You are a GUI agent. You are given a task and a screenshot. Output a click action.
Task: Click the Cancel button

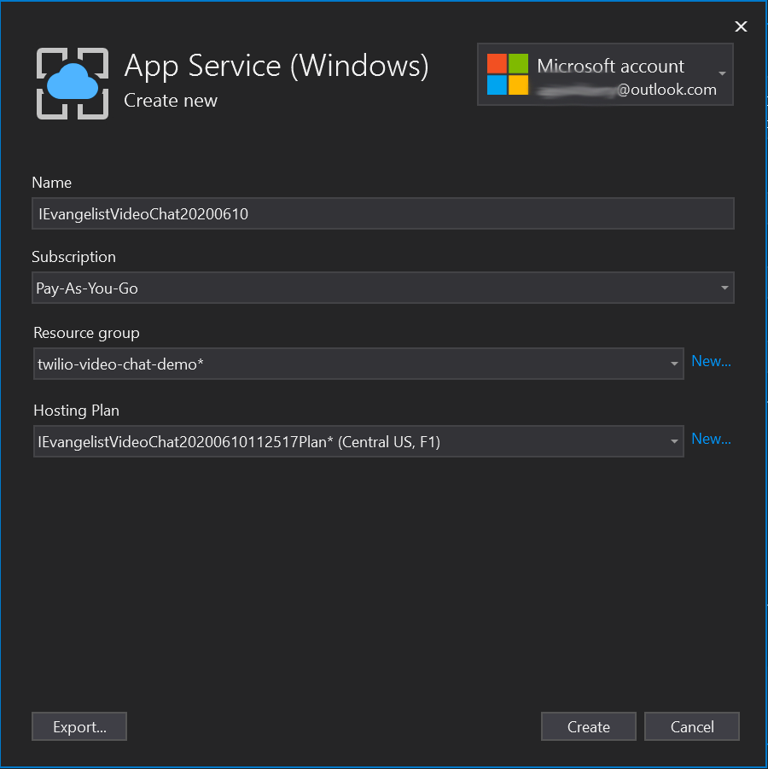pos(692,726)
